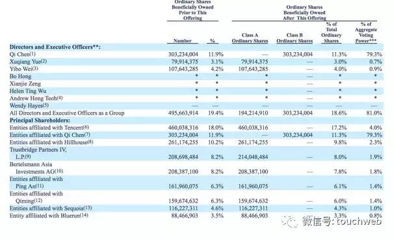Click 'Wendy Hayes(5)' row label

coord(29,105)
